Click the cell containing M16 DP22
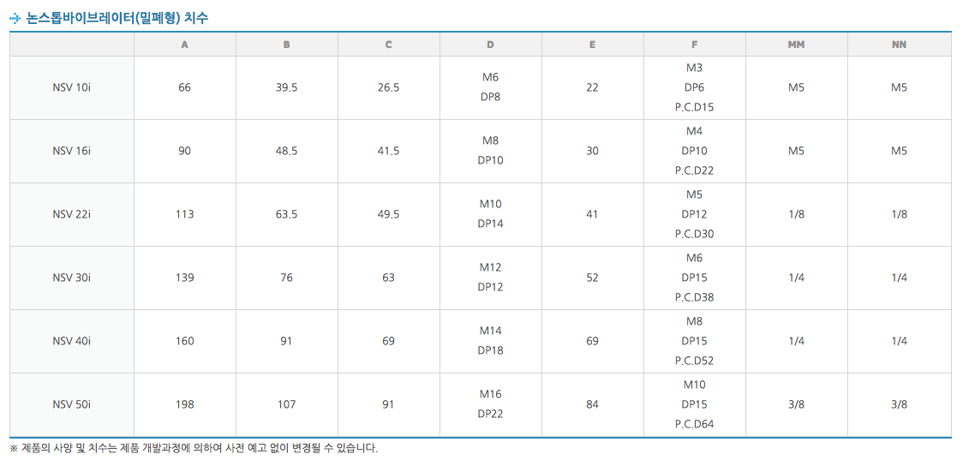The image size is (969, 472). coord(490,404)
